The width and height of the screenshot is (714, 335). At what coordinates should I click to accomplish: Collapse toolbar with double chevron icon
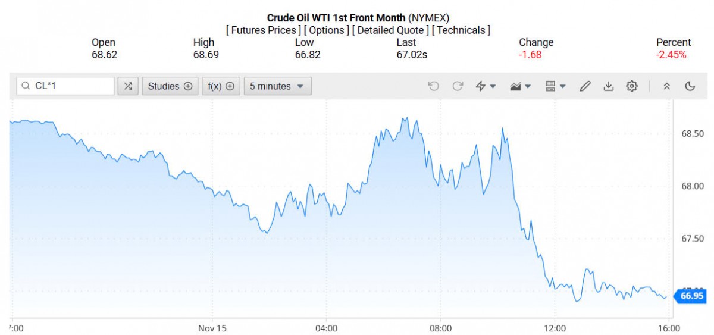[667, 86]
